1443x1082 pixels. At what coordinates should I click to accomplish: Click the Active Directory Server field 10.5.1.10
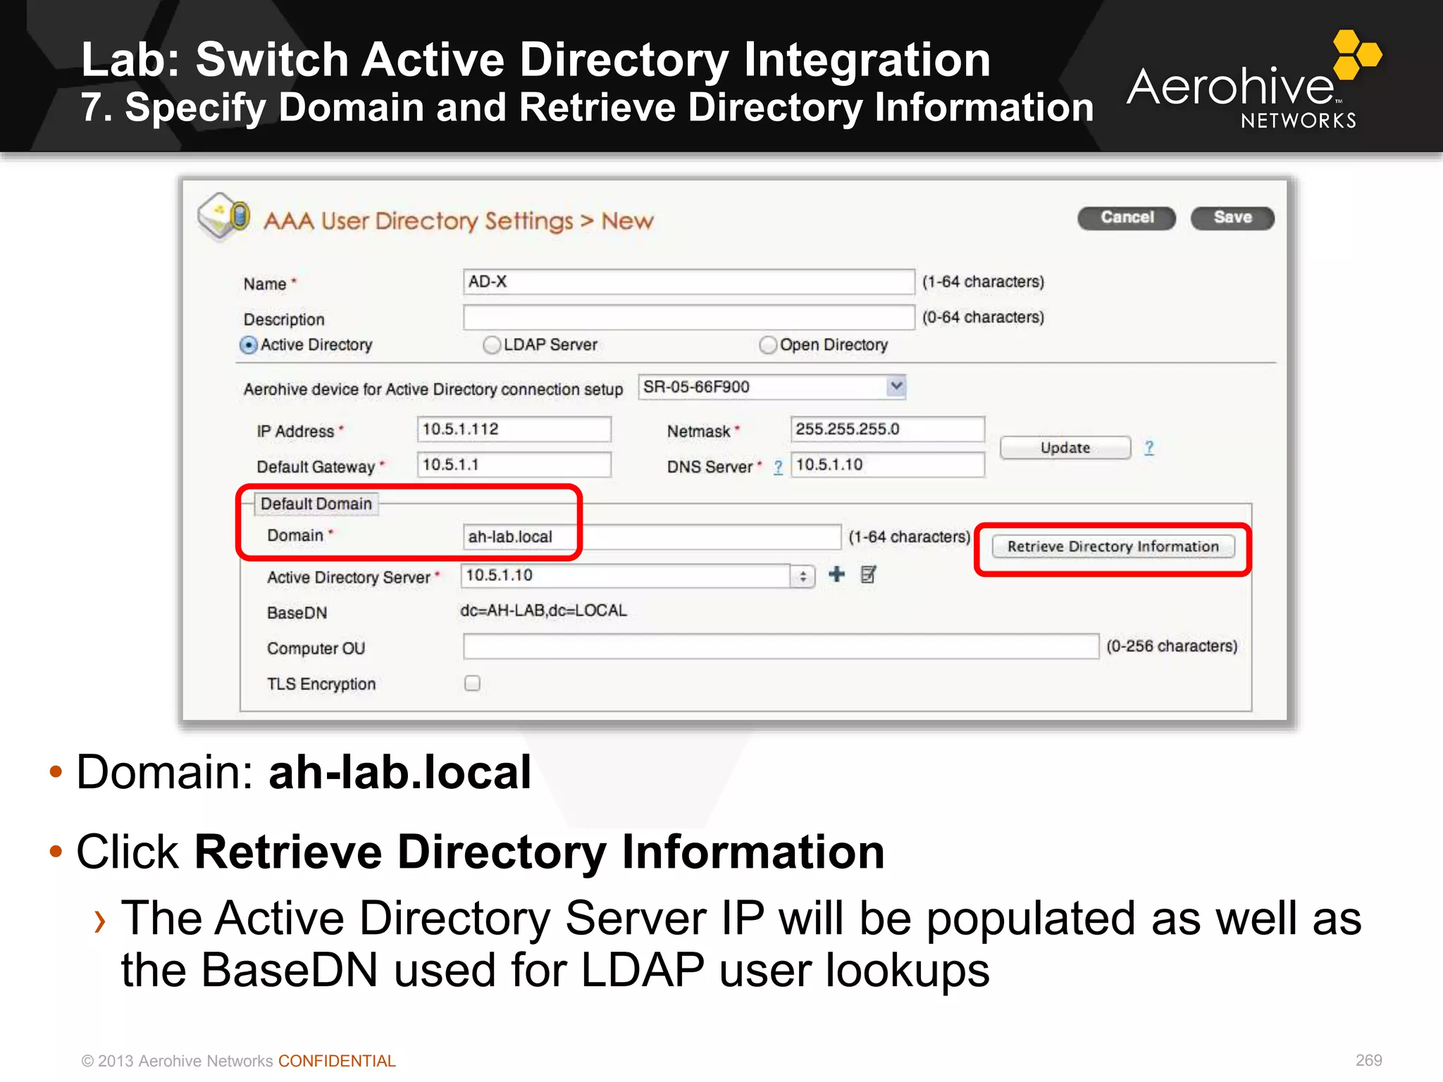point(625,576)
